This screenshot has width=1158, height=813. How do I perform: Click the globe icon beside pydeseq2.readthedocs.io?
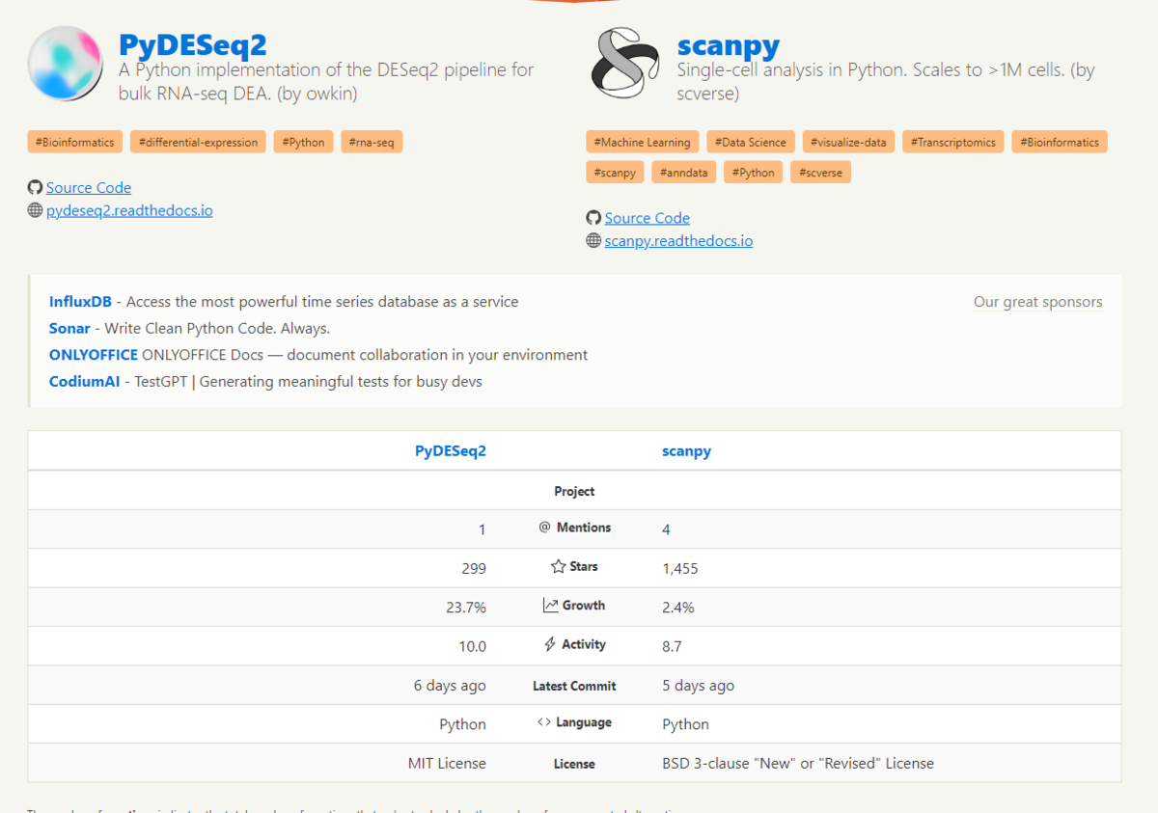click(35, 209)
